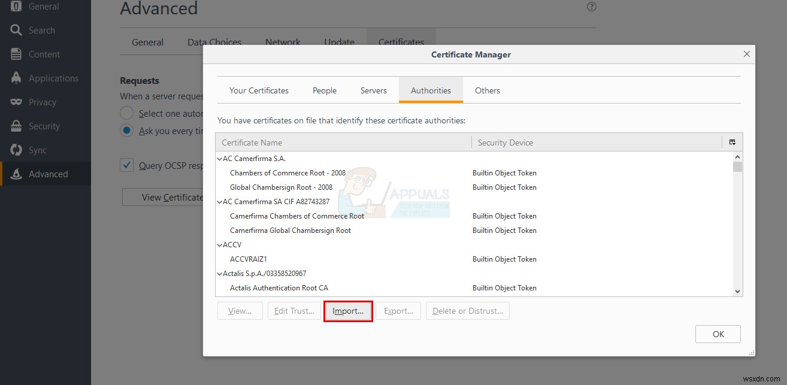Click the column options icon above the scrollbar

click(732, 142)
